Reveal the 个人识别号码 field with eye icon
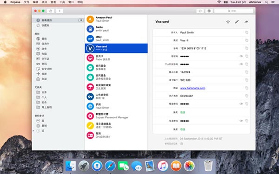 tap(241, 64)
